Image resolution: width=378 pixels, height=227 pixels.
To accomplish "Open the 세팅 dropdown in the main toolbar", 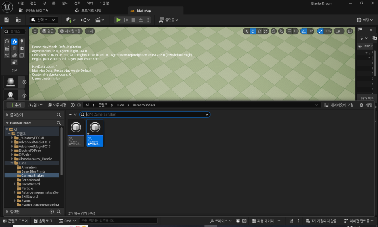I will (365, 20).
